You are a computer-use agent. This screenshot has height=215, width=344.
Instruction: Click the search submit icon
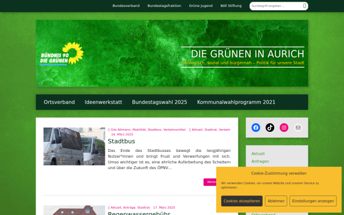pyautogui.click(x=304, y=6)
